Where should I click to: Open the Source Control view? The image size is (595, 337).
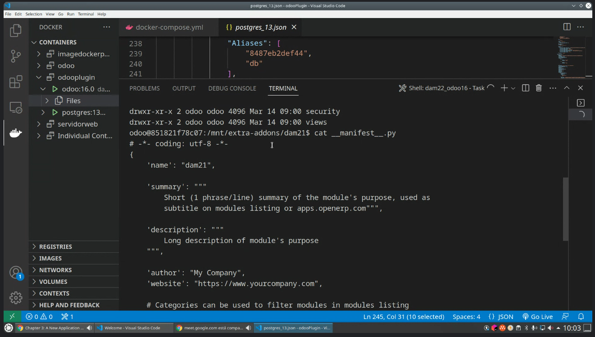pyautogui.click(x=16, y=55)
